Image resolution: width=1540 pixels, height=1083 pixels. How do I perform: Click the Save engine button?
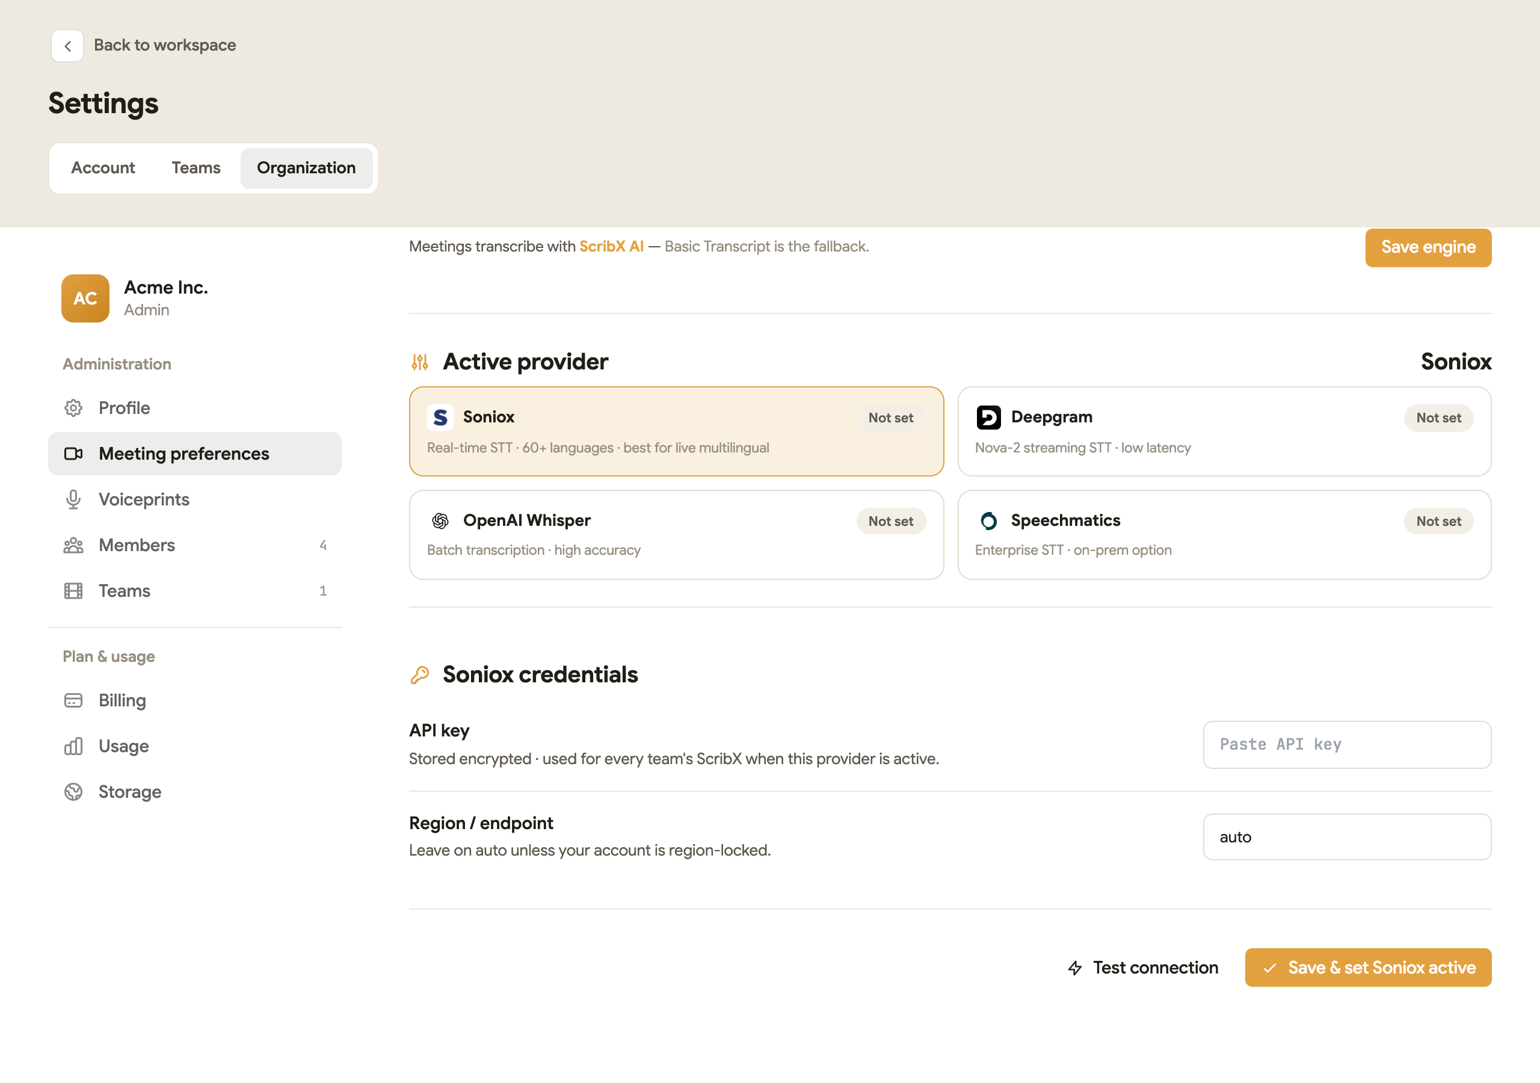(x=1428, y=248)
